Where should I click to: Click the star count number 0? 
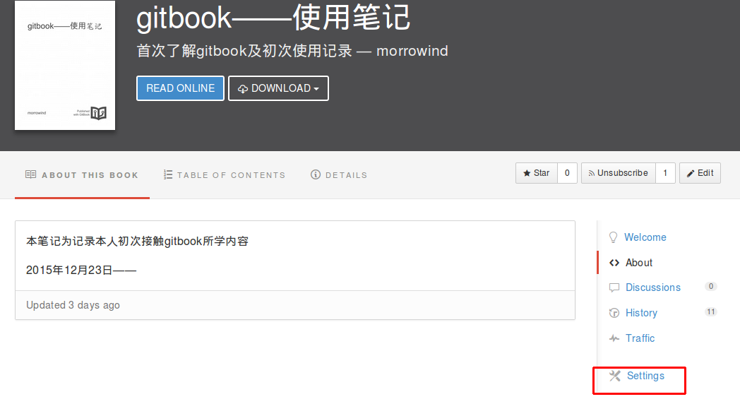[568, 173]
